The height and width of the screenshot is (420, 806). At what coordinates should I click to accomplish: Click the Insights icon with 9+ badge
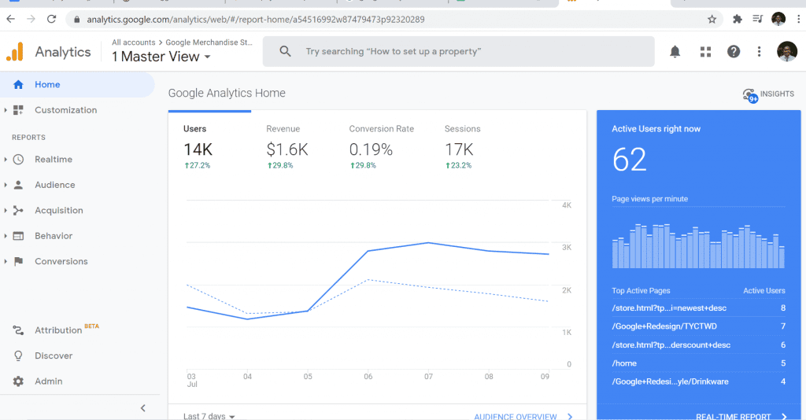tap(750, 95)
